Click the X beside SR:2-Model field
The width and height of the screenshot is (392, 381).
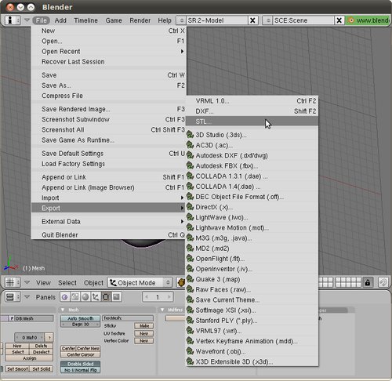coord(252,20)
